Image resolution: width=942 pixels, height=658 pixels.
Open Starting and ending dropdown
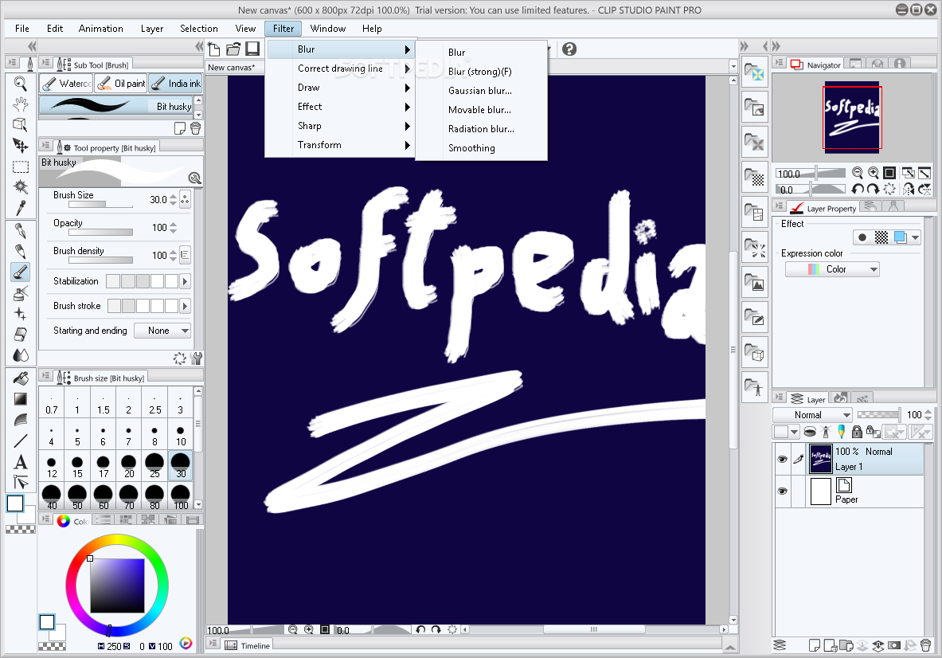(162, 331)
